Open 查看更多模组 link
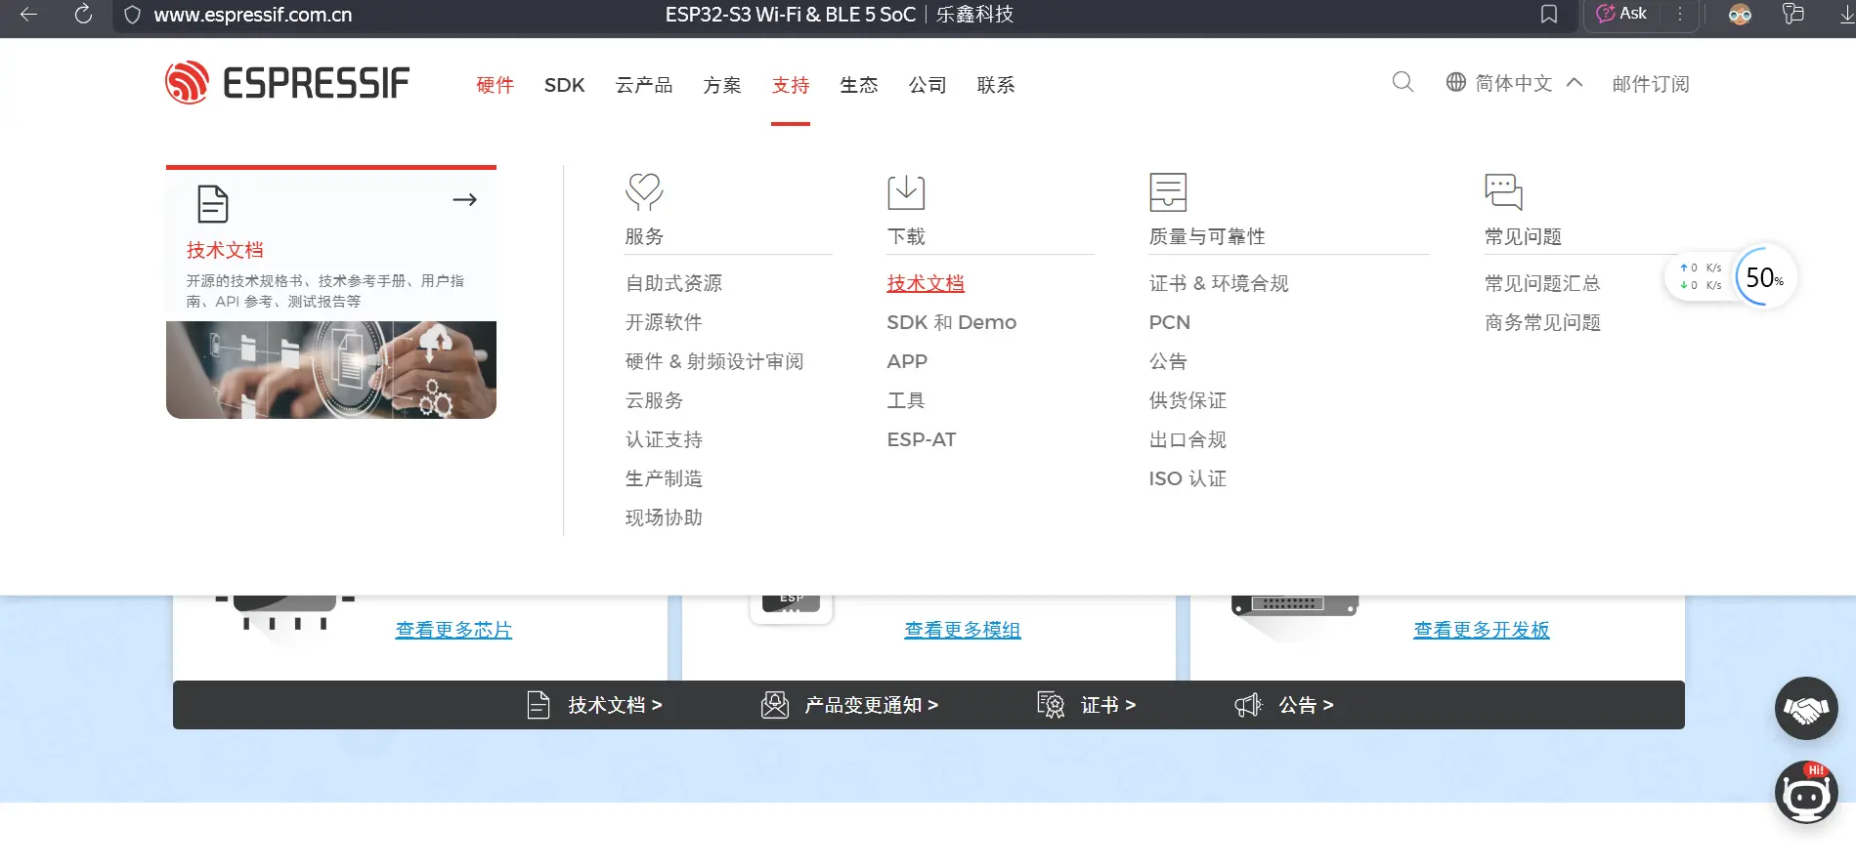The image size is (1856, 868). pos(963,630)
